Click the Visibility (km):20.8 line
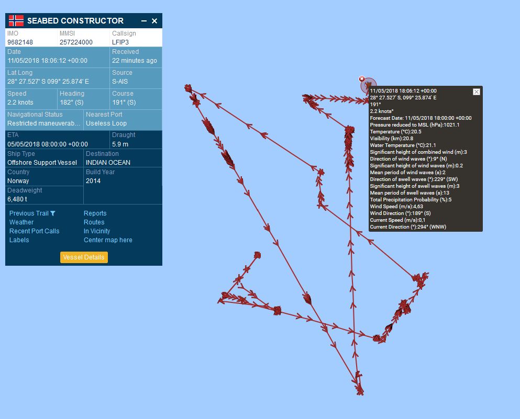This screenshot has height=419, width=520. [x=392, y=139]
